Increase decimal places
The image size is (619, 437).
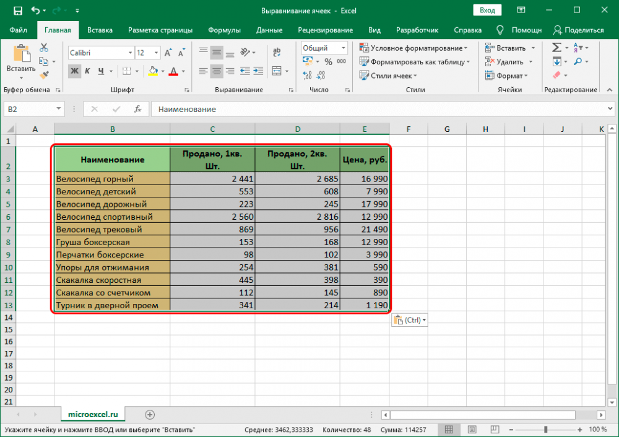(307, 75)
